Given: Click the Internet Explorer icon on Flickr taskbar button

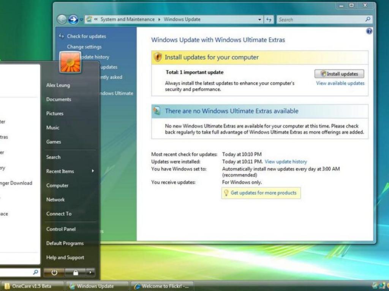Looking at the screenshot, I should point(137,286).
